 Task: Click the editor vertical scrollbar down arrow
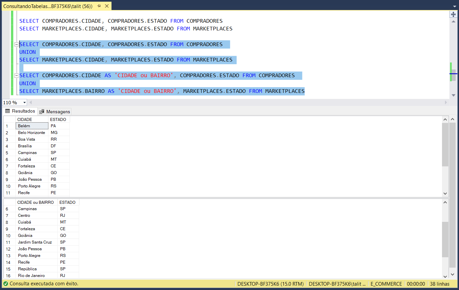click(453, 96)
